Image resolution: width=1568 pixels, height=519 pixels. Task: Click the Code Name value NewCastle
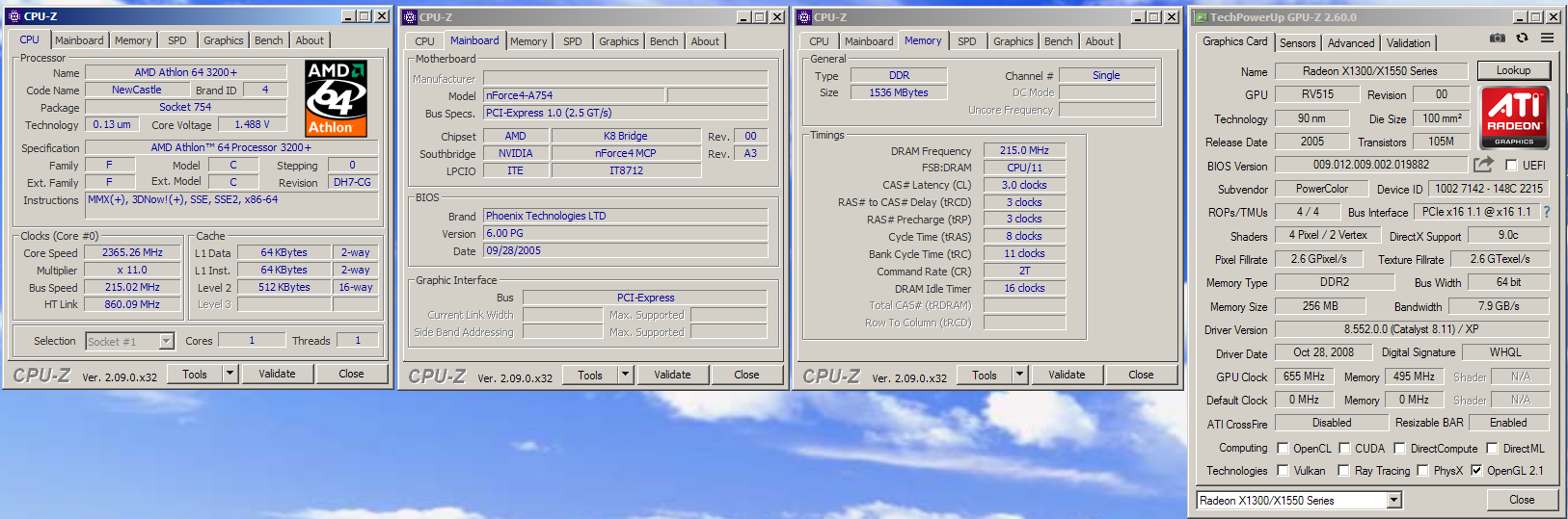click(137, 90)
